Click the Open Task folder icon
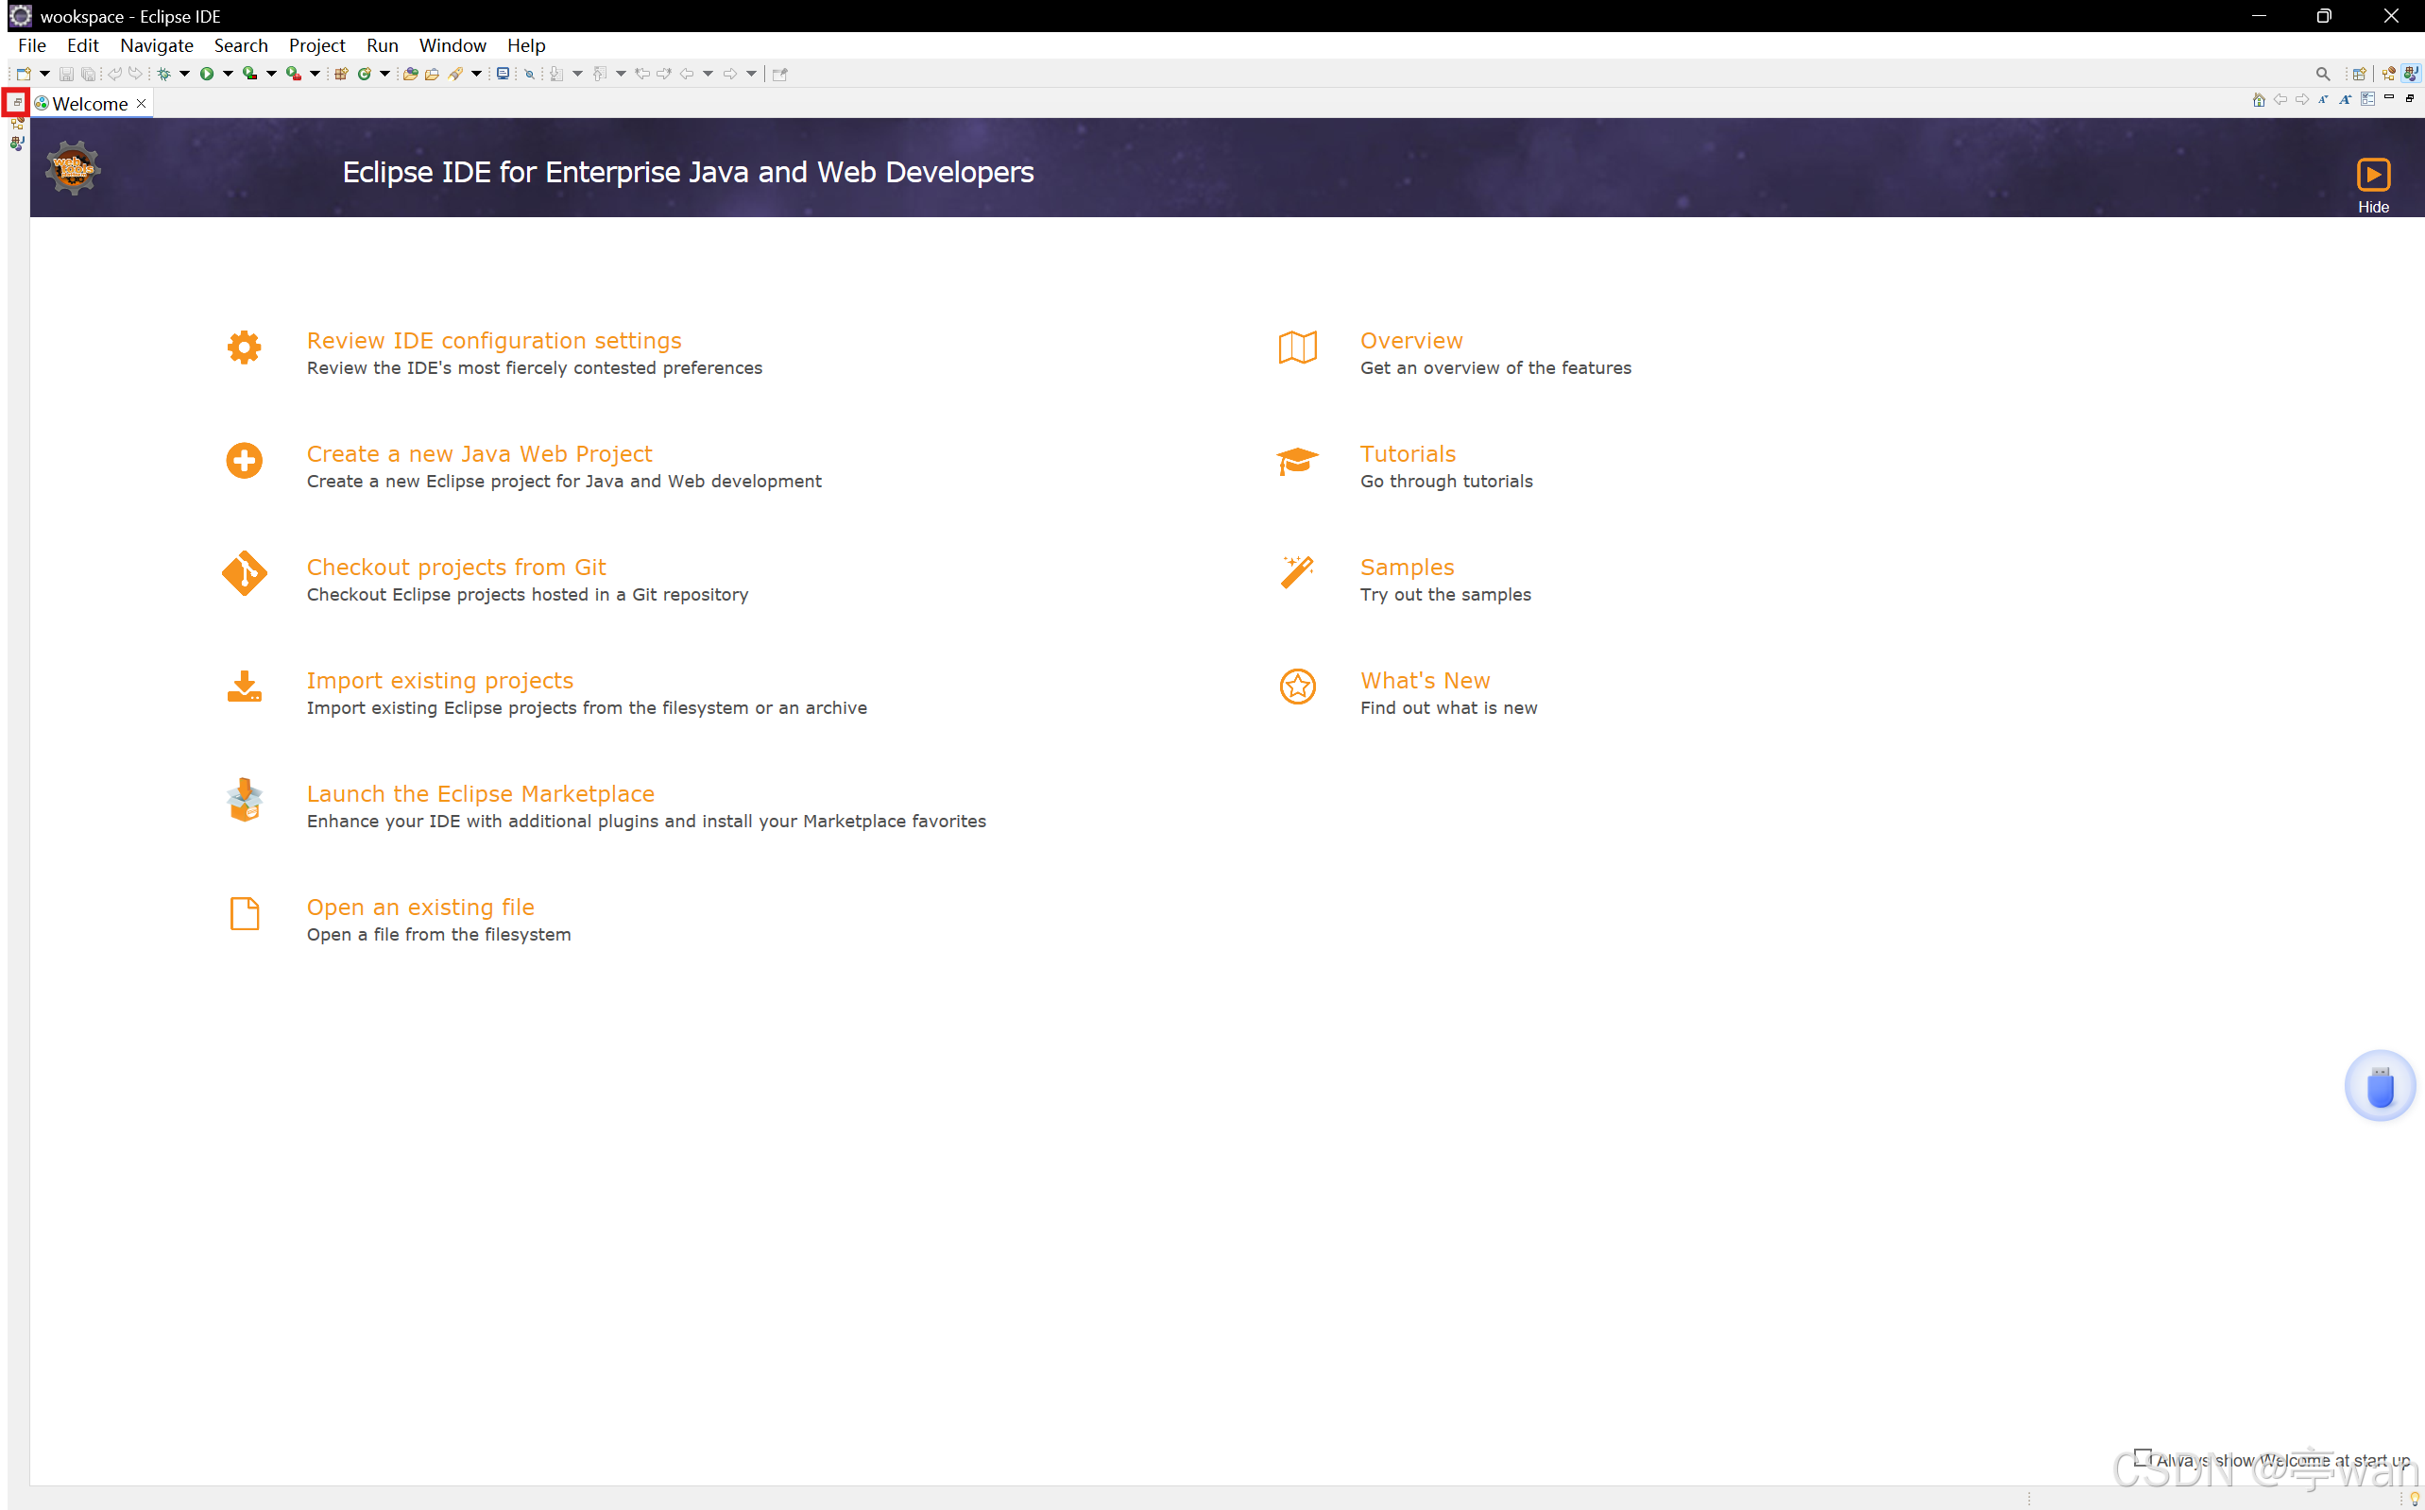 tap(433, 74)
